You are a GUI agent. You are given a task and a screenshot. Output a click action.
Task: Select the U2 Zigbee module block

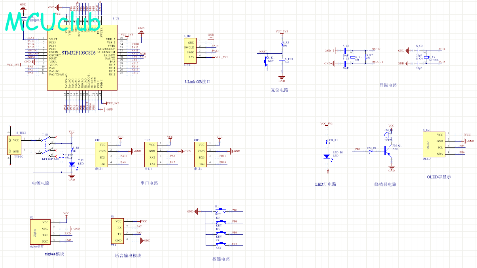point(40,232)
